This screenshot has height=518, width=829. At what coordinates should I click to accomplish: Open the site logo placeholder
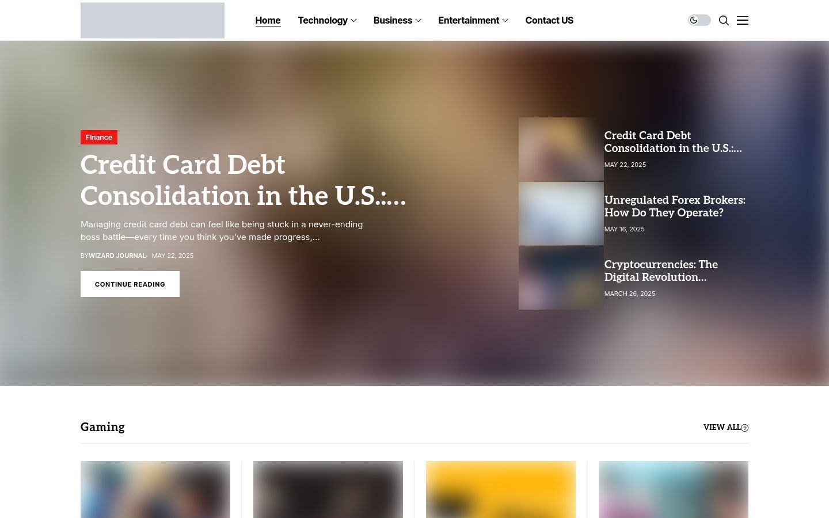pyautogui.click(x=153, y=20)
